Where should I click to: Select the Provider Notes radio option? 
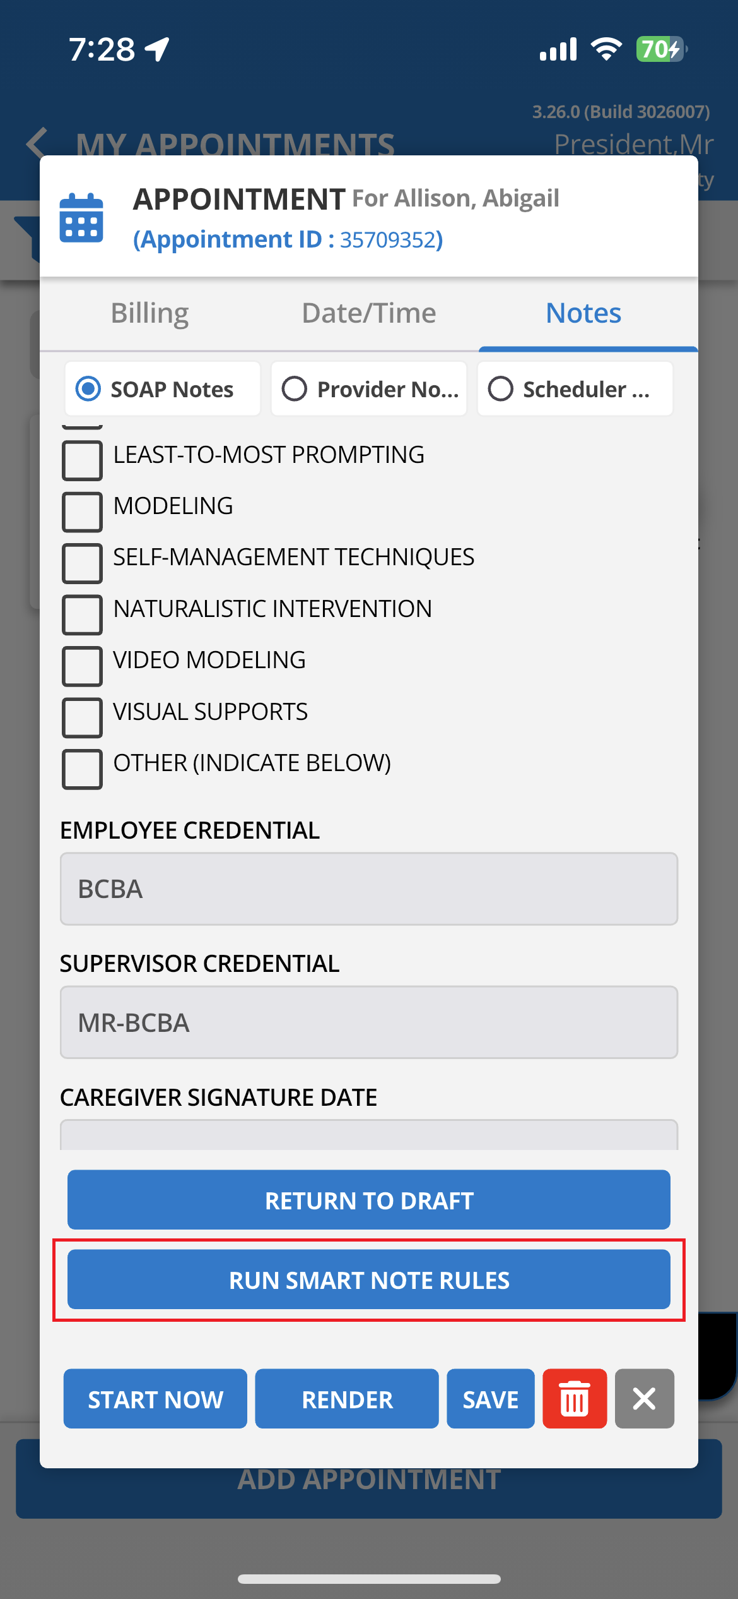tap(369, 388)
